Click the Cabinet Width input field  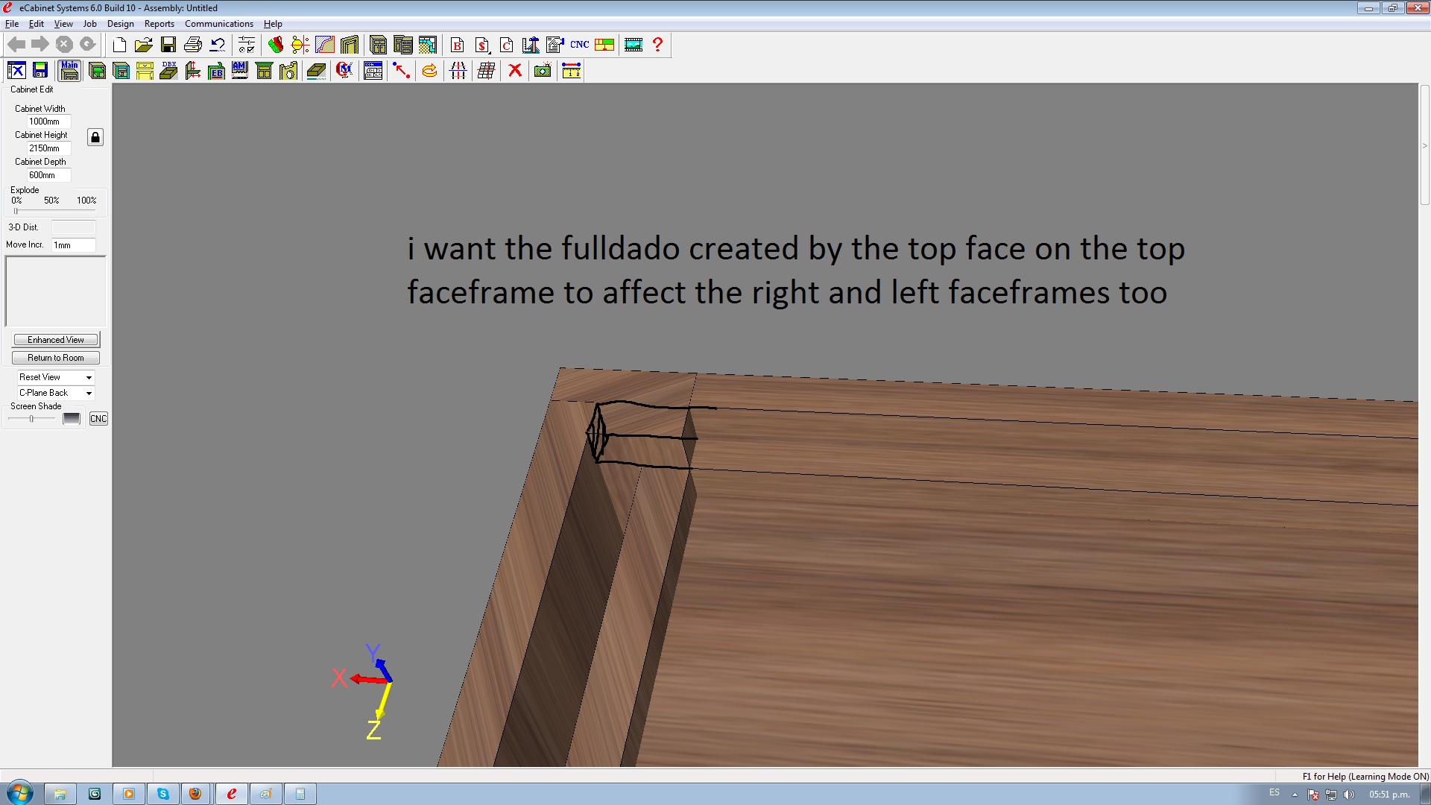(x=49, y=121)
